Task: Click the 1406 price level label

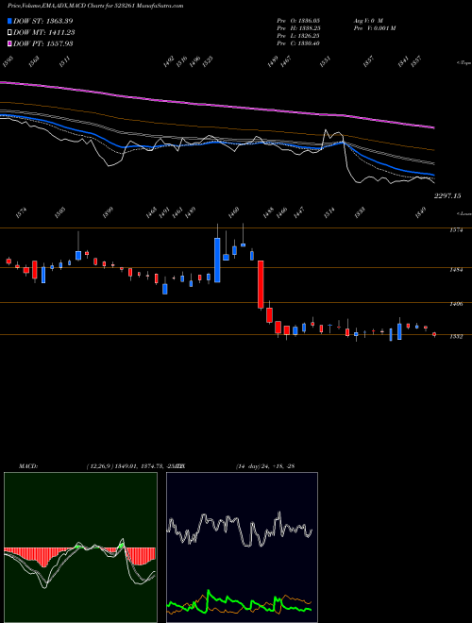Action: (x=455, y=304)
